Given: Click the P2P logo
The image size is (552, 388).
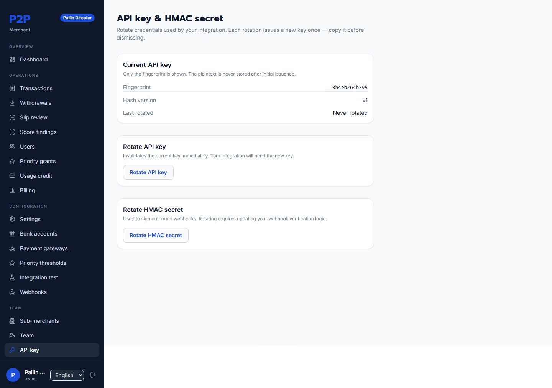Looking at the screenshot, I should (20, 19).
